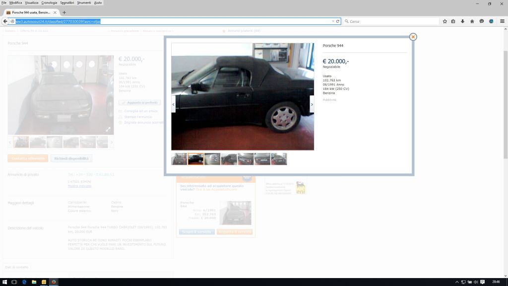Show bookmarks list icon in toolbar
Image resolution: width=508 pixels, height=286 pixels.
[453, 21]
